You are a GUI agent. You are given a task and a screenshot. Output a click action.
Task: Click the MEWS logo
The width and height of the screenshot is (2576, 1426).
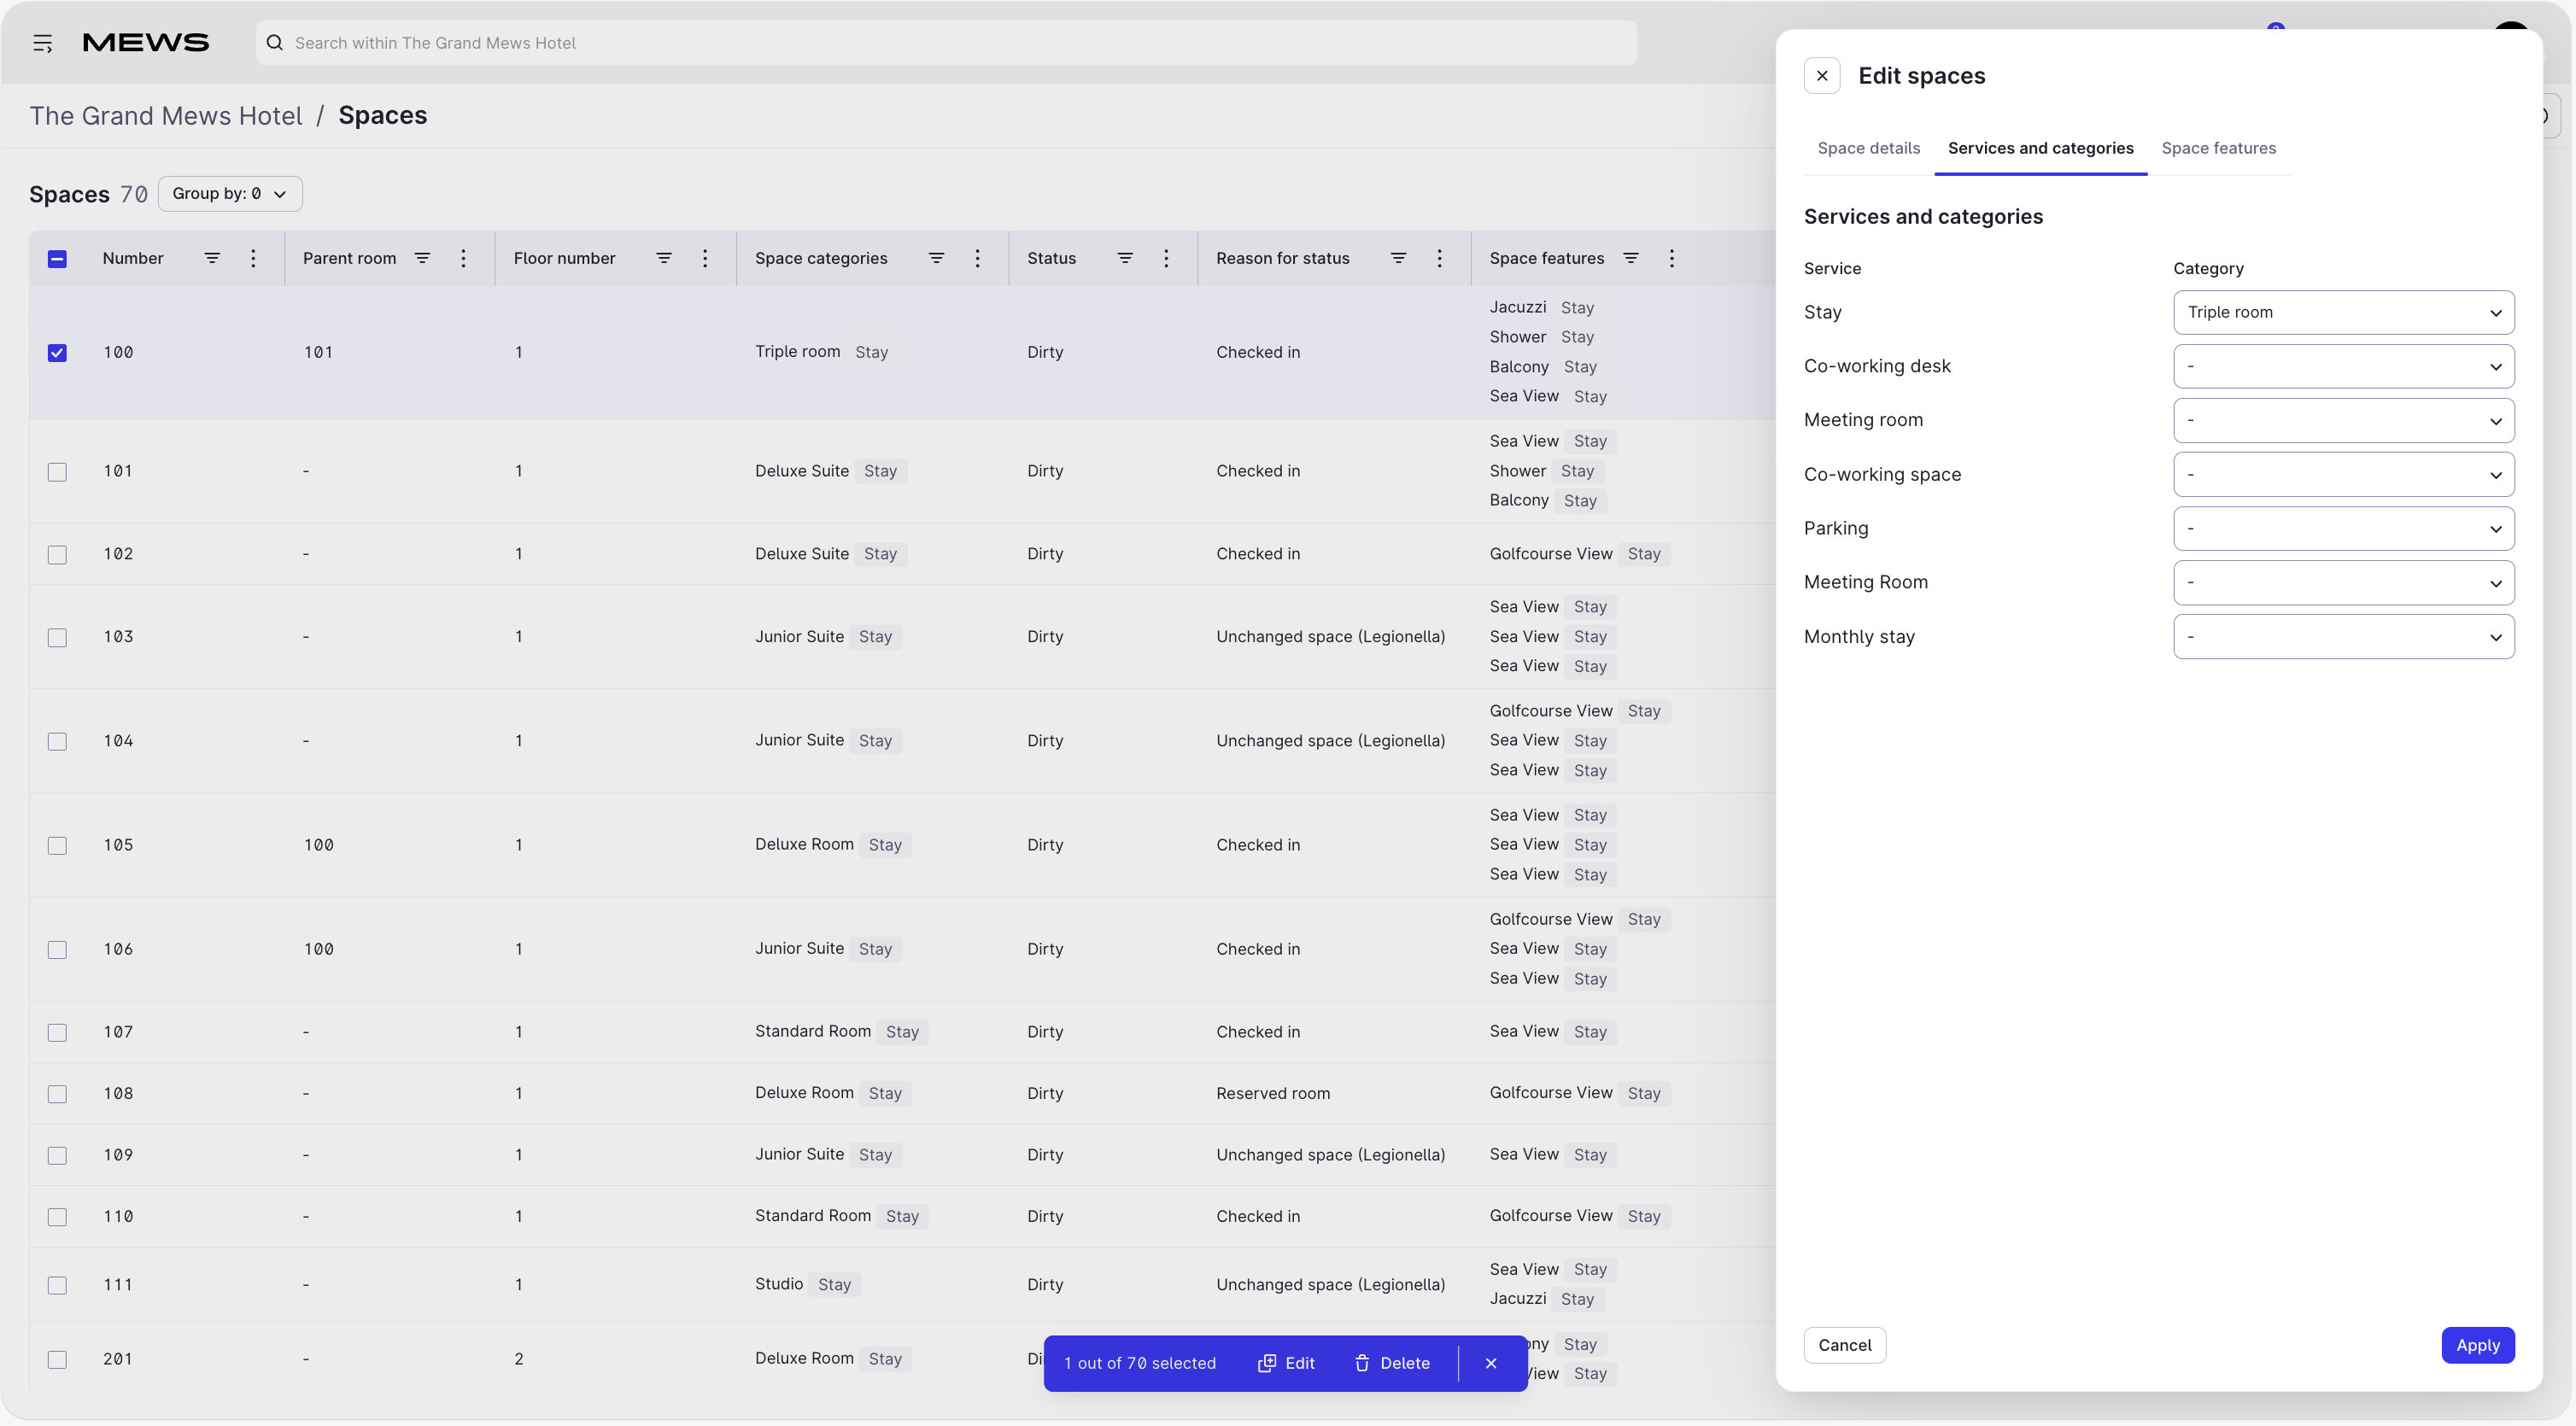coord(146,43)
